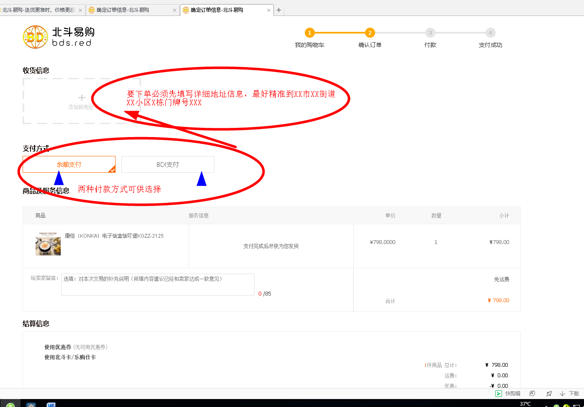
Task: Switch to the 北斗易购-送货更准时 tab
Action: [39, 10]
